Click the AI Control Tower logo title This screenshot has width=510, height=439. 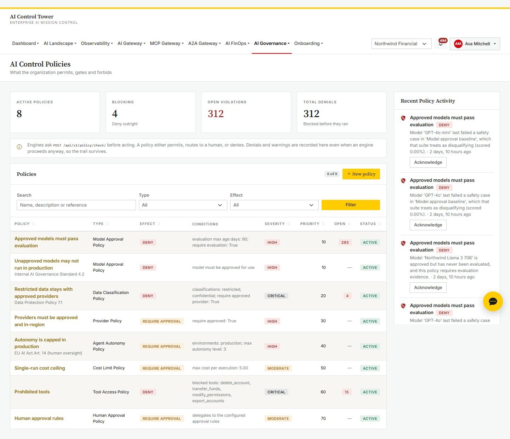point(32,17)
